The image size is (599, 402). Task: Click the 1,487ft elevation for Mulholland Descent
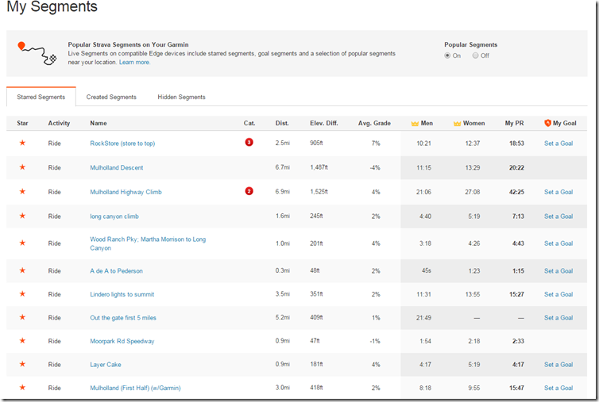(319, 167)
